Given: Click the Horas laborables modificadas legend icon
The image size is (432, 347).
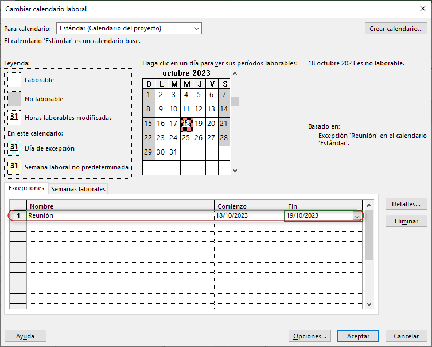Looking at the screenshot, I should click(x=15, y=118).
